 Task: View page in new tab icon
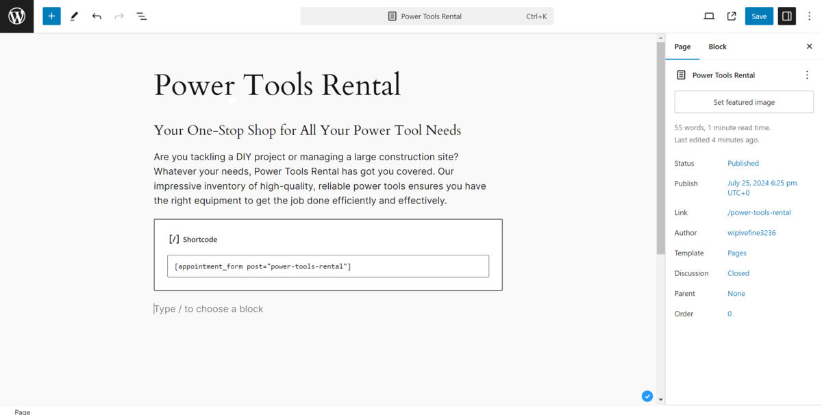click(x=732, y=16)
